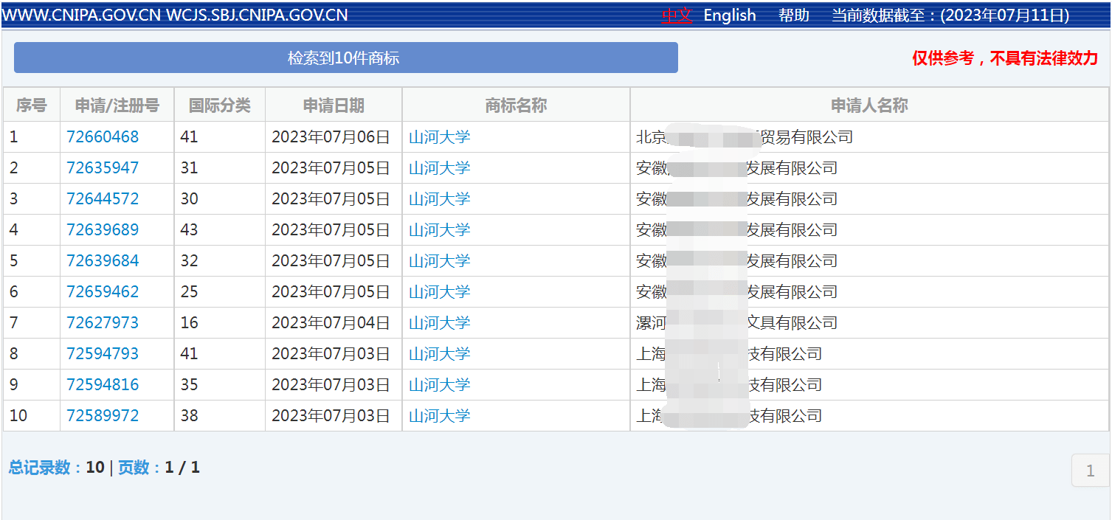This screenshot has height=520, width=1112.
Task: Open the 帮助 help page
Action: (793, 15)
